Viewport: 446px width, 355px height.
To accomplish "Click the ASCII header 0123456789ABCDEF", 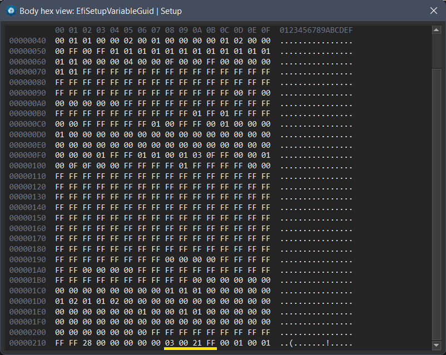I will (x=316, y=29).
